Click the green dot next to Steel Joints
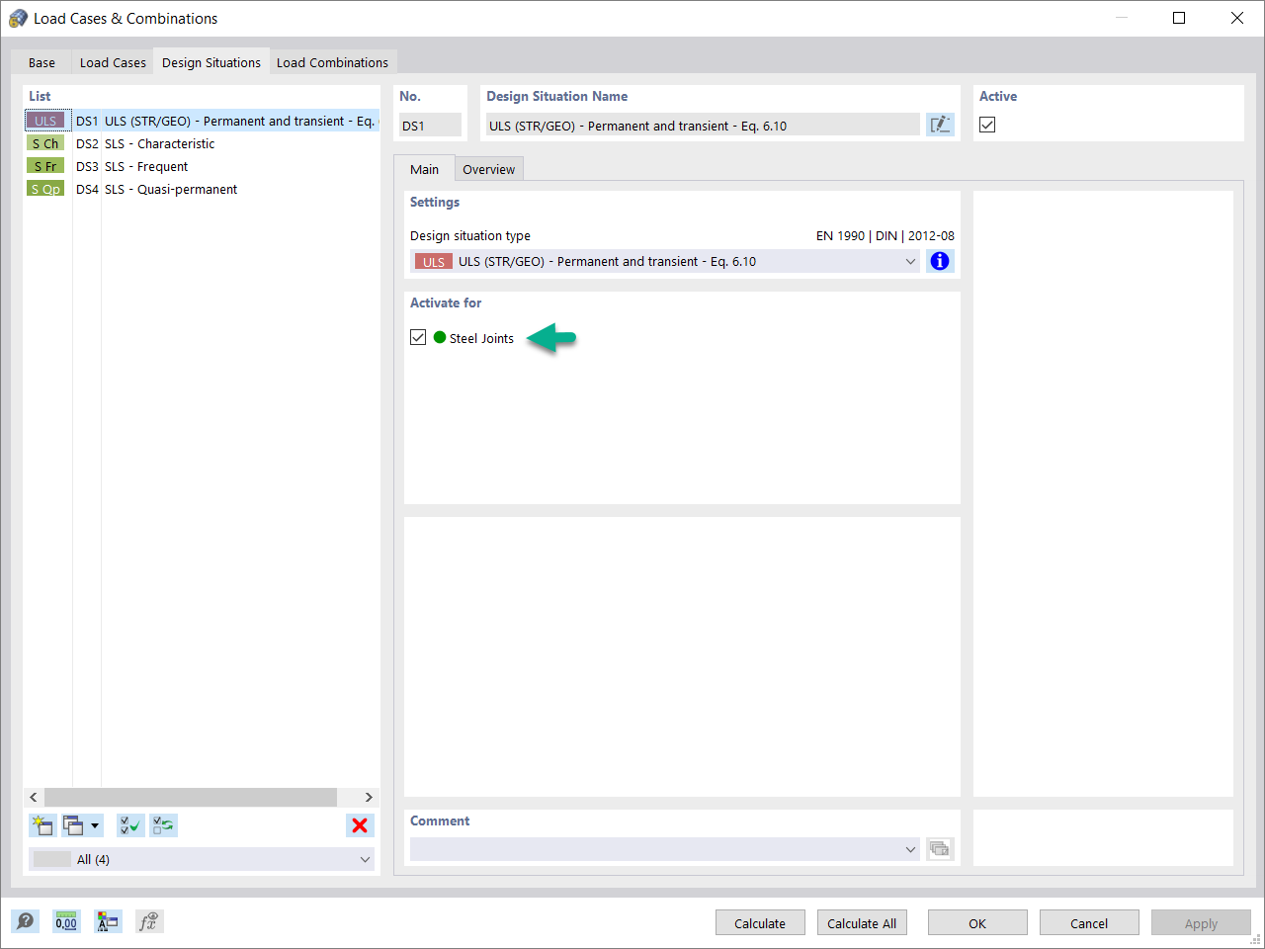Viewport: 1265px width, 949px height. point(440,337)
